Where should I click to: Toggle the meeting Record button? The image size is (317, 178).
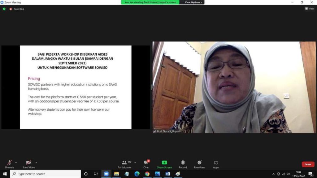(x=183, y=164)
